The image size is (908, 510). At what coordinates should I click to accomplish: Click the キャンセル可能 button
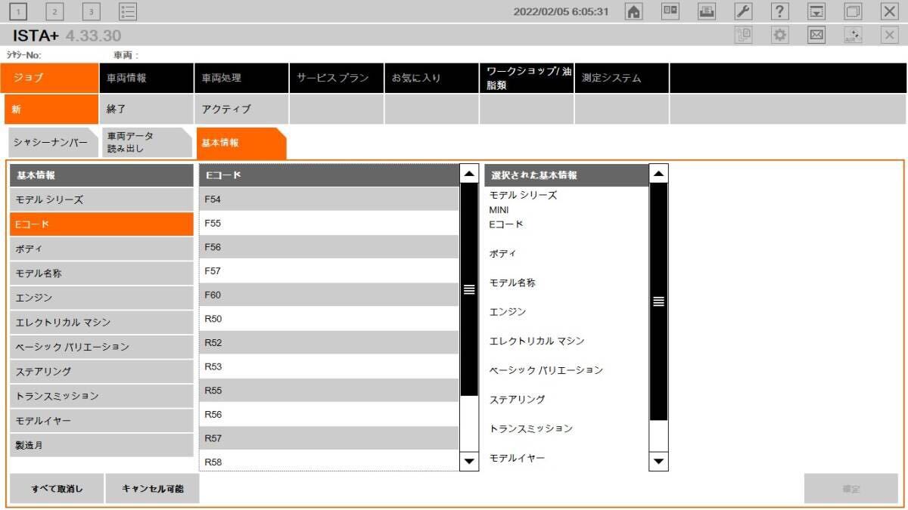coord(152,488)
